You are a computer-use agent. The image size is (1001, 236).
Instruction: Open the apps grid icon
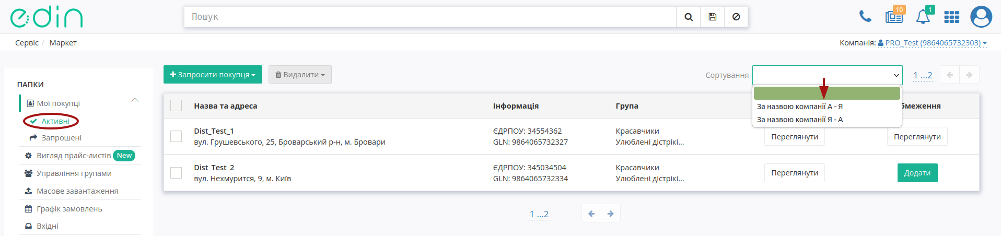coord(952,17)
